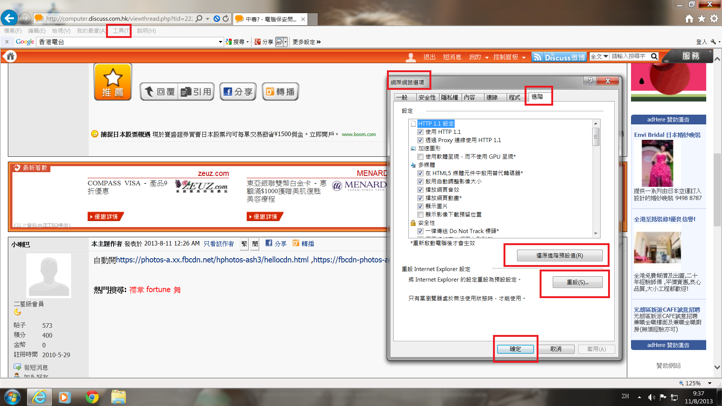Screen dimensions: 722x406
Task: Click the volume speaker tray icon
Action: coord(651,397)
